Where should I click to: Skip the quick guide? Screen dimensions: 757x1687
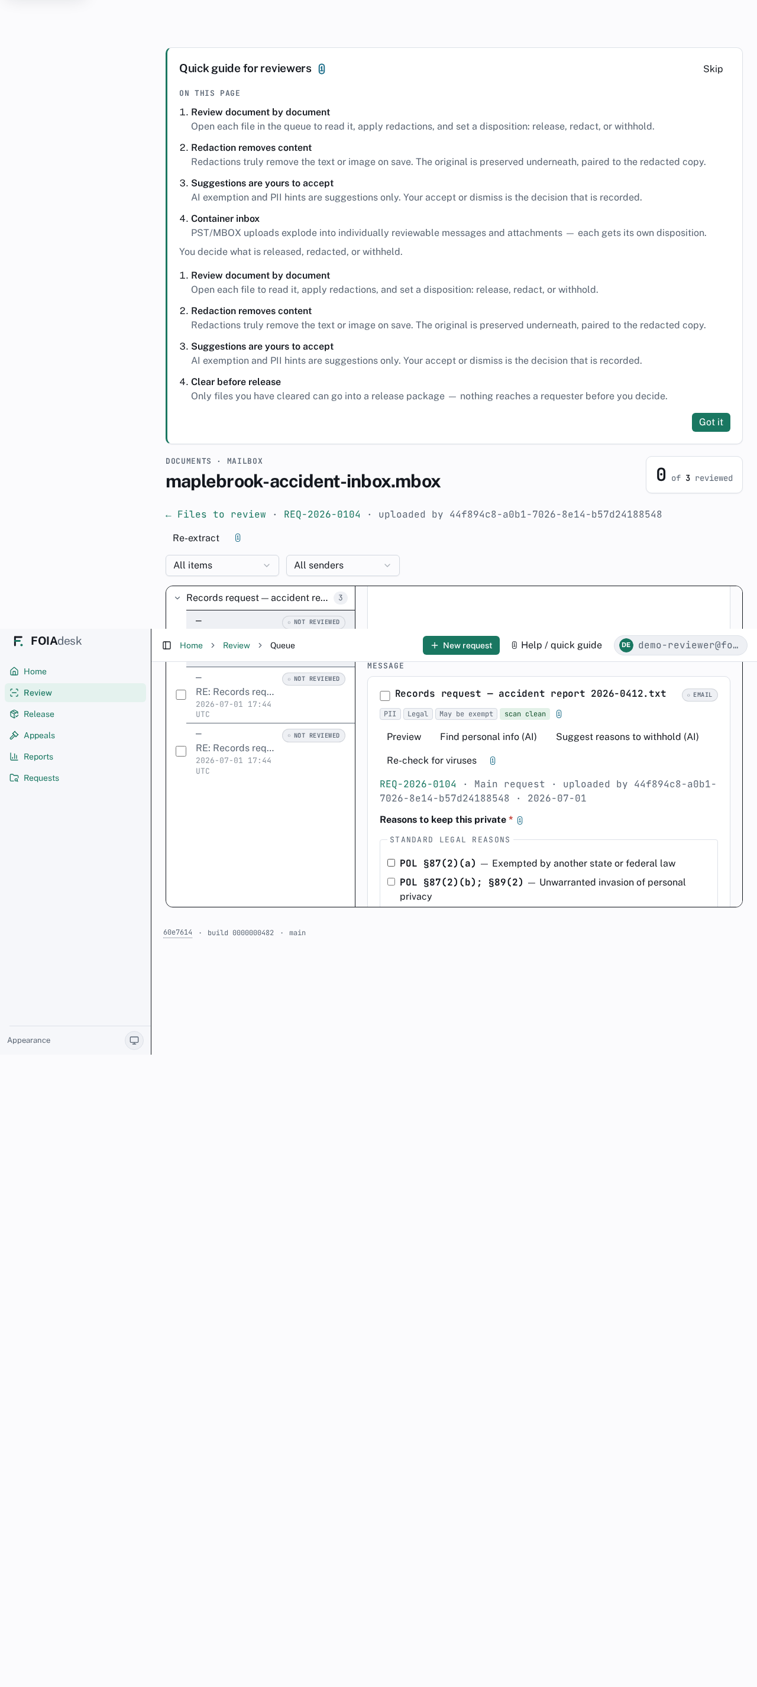click(713, 69)
